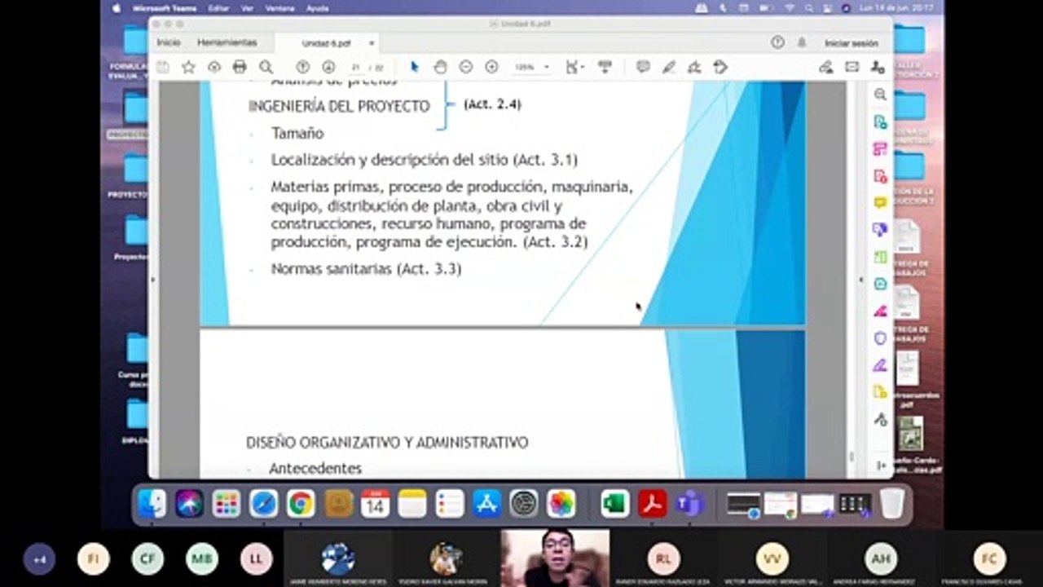This screenshot has width=1043, height=587.
Task: Click the Save file icon in Acrobat toolbar
Action: pos(163,68)
